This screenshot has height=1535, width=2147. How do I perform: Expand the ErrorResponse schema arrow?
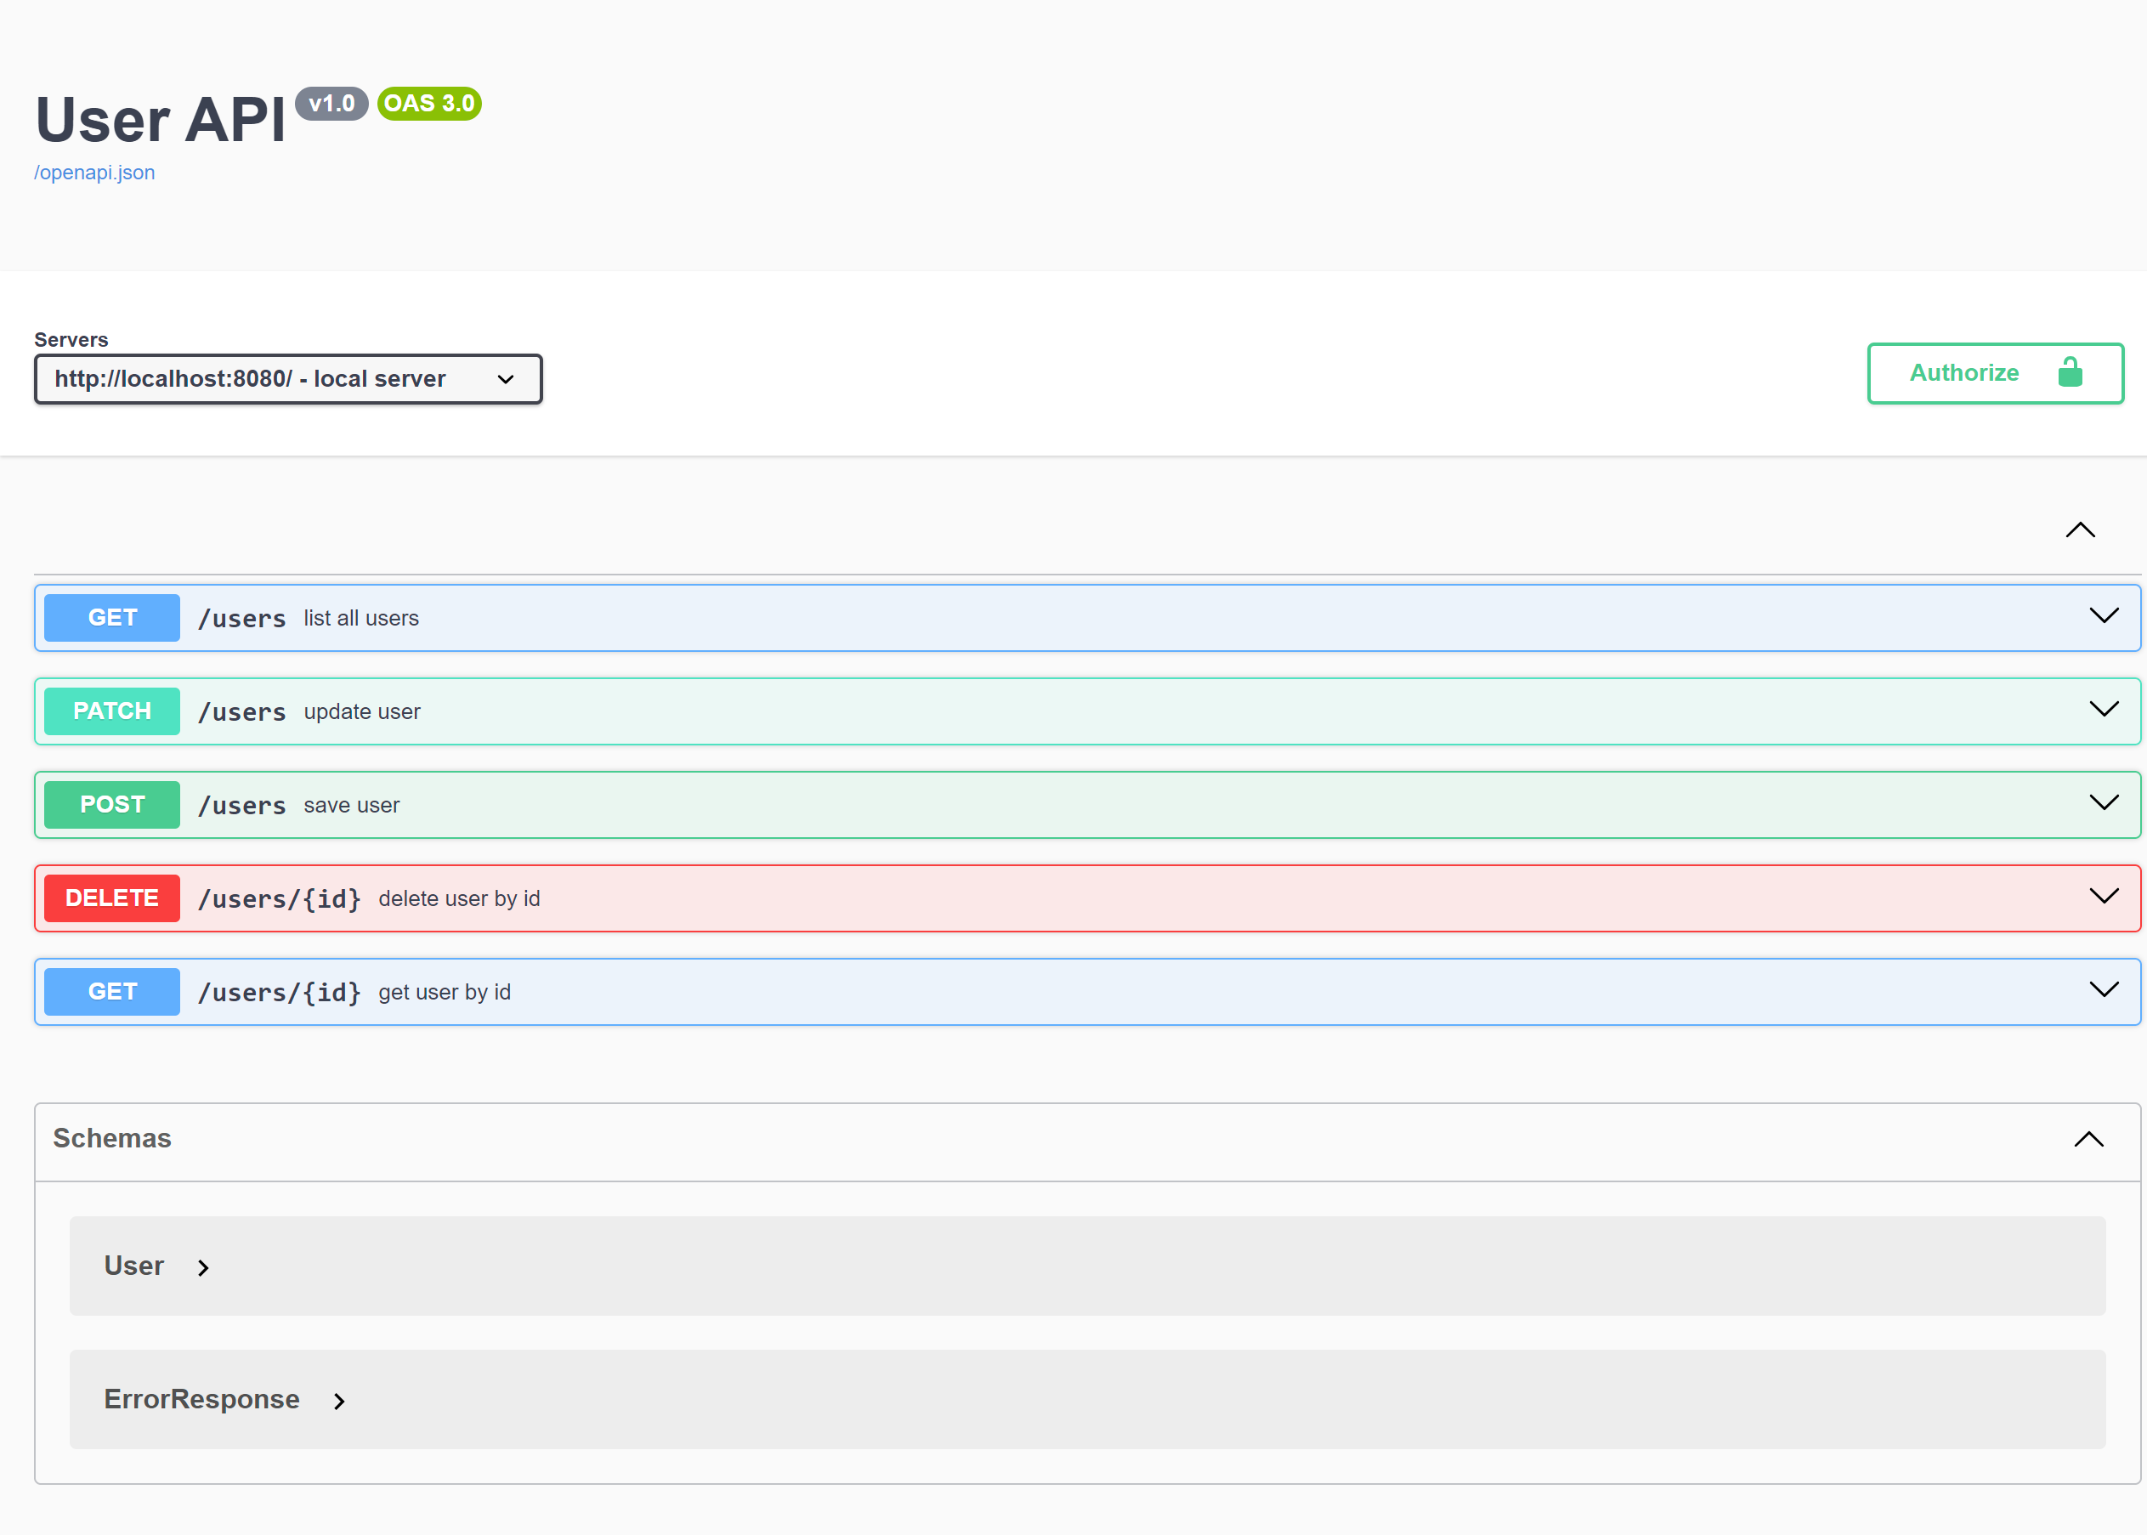pos(339,1402)
